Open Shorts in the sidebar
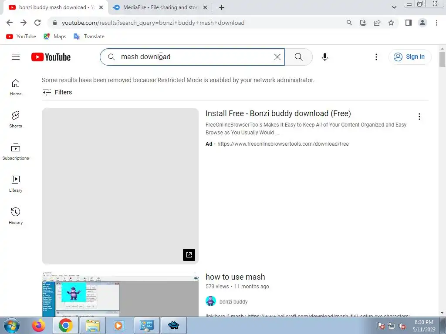This screenshot has height=334, width=446. coord(16,120)
